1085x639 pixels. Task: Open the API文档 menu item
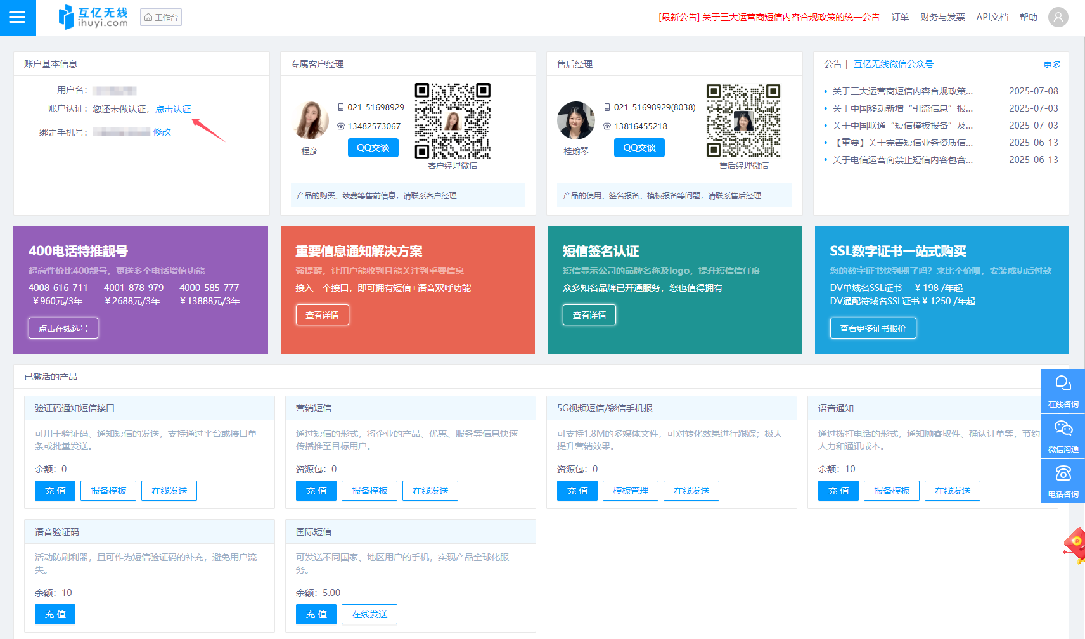tap(992, 17)
